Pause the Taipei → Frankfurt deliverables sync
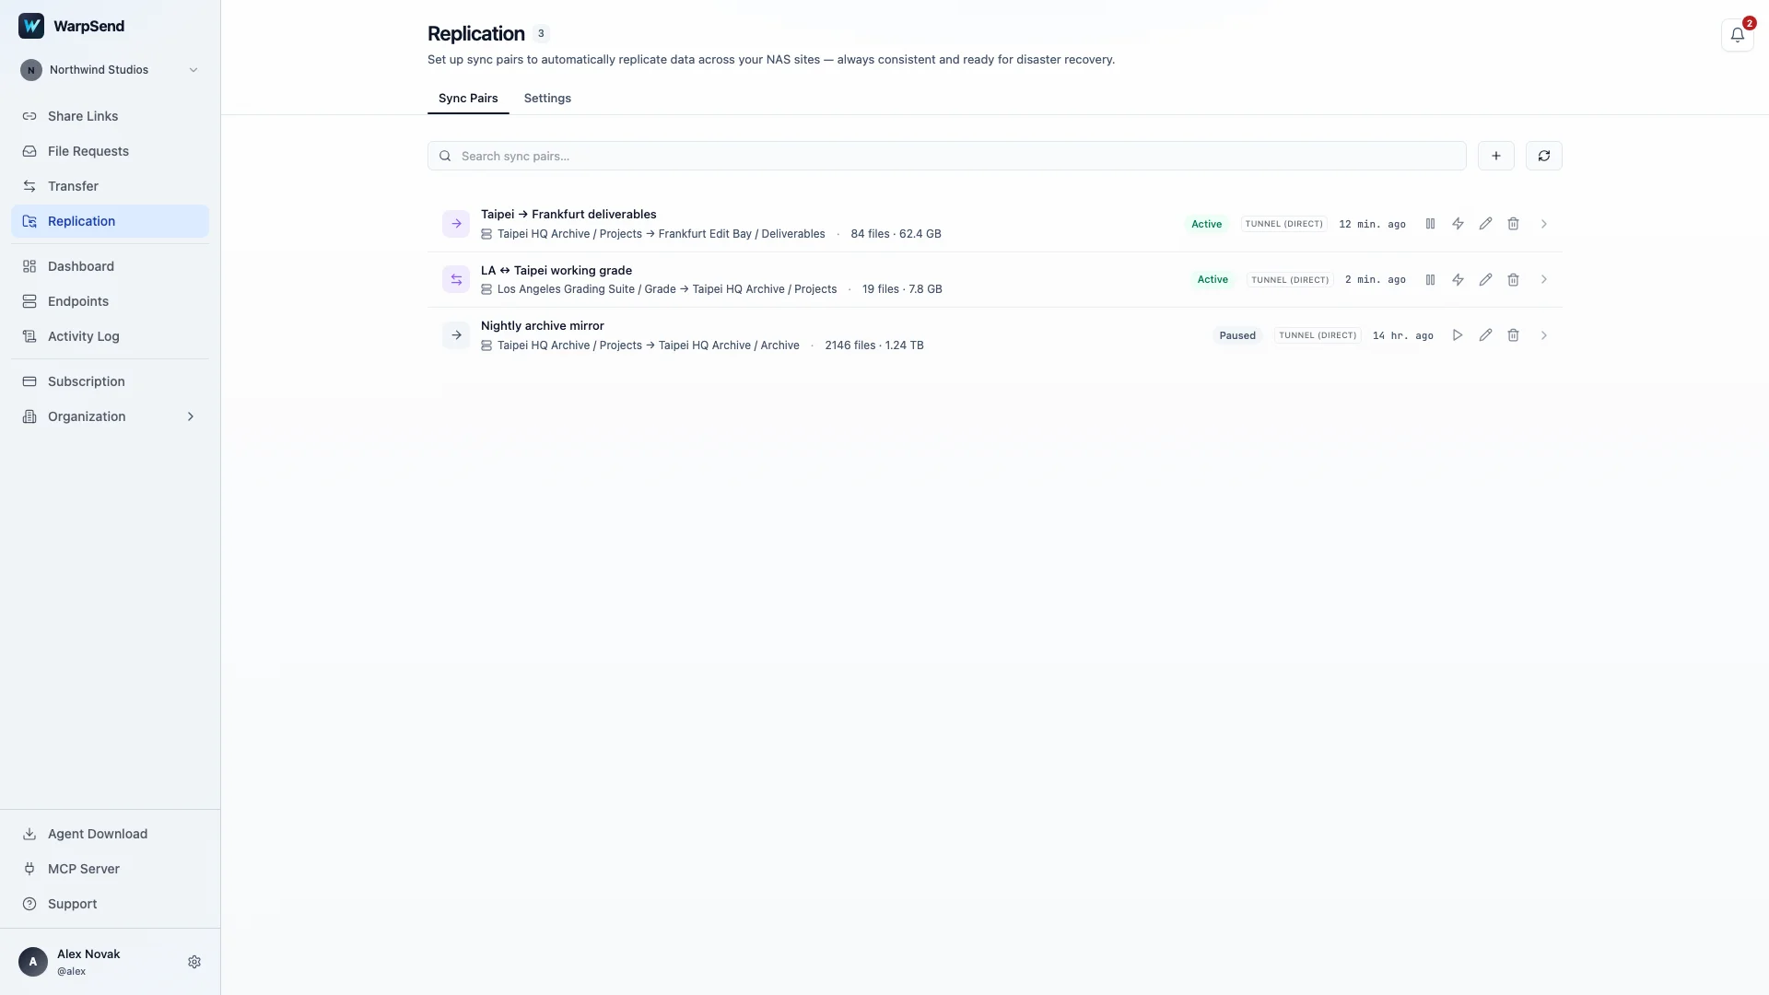The height and width of the screenshot is (995, 1769). click(1430, 224)
